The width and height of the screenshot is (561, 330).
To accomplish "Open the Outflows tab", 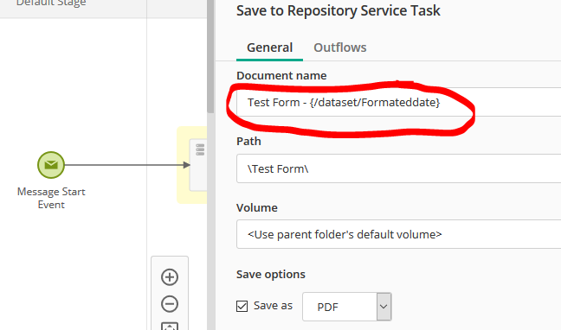I will [340, 48].
